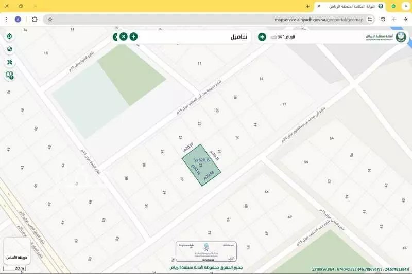Open the browser three-dot menu
The width and height of the screenshot is (412, 274).
7,20
